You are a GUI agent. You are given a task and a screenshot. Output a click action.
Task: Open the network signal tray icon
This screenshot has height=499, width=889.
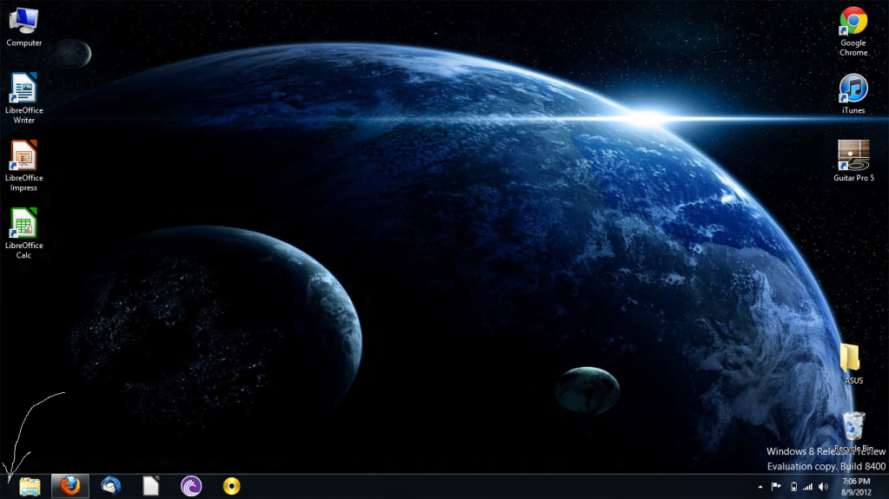[x=807, y=487]
